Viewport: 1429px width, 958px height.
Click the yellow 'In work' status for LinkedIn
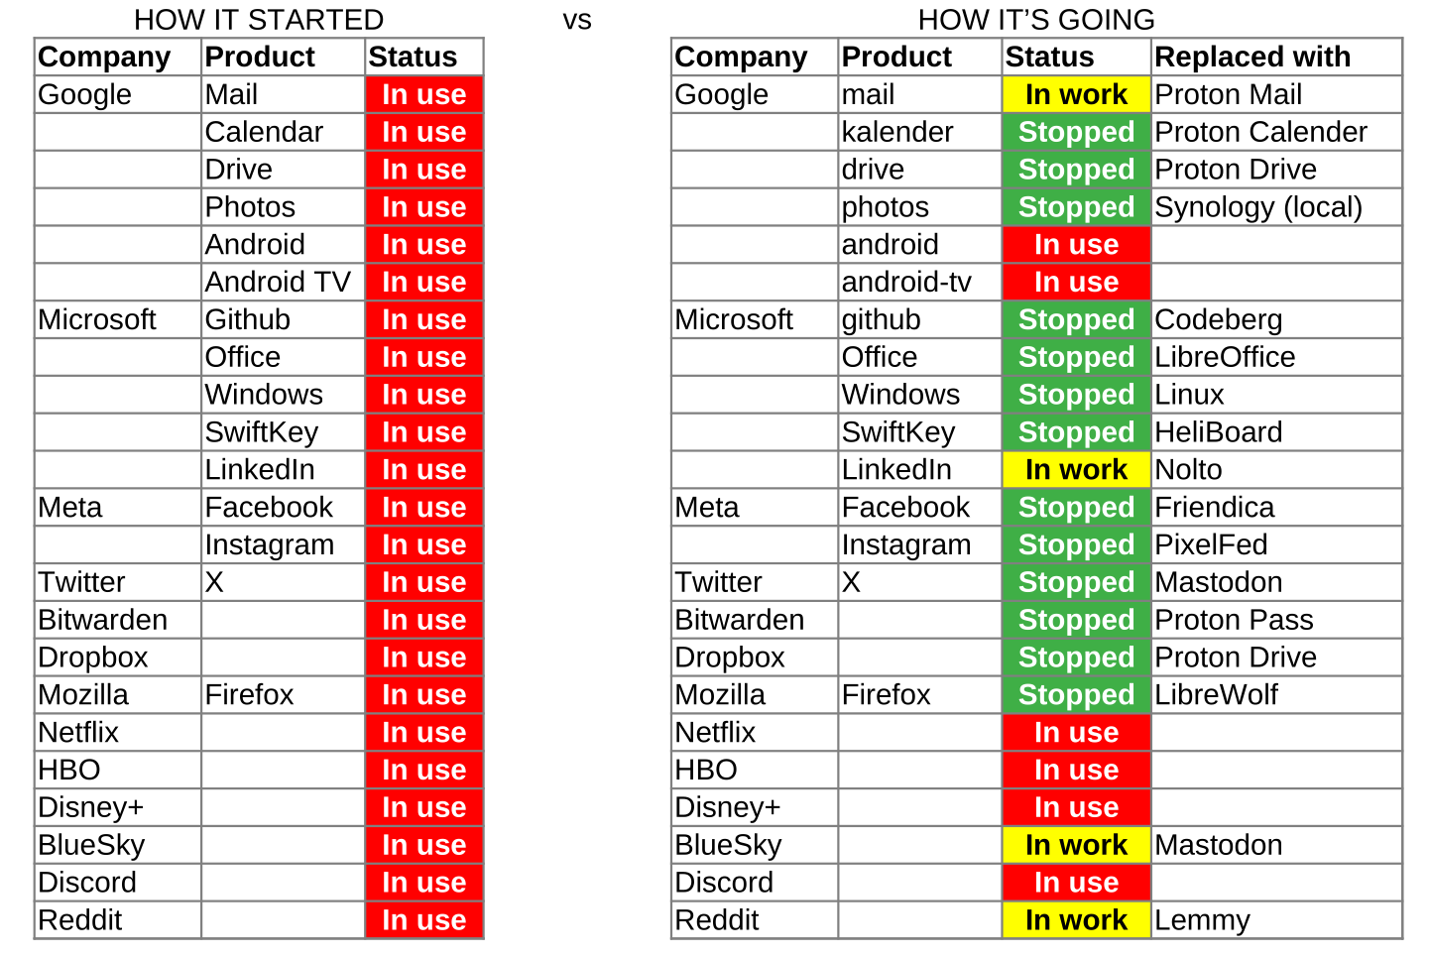pos(1076,470)
